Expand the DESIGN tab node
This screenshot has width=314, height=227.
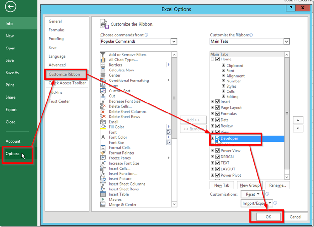213,157
